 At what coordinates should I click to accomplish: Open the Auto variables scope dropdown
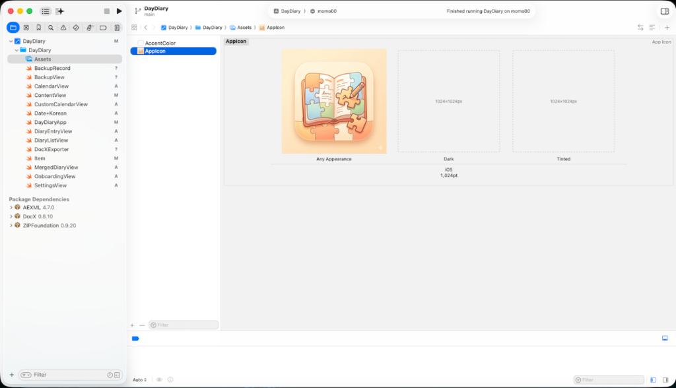(139, 379)
